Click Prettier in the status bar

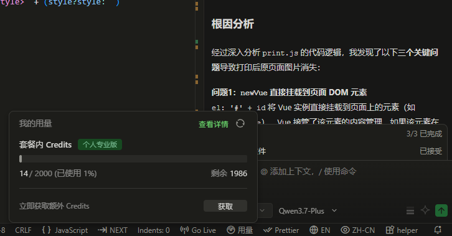coord(281,230)
